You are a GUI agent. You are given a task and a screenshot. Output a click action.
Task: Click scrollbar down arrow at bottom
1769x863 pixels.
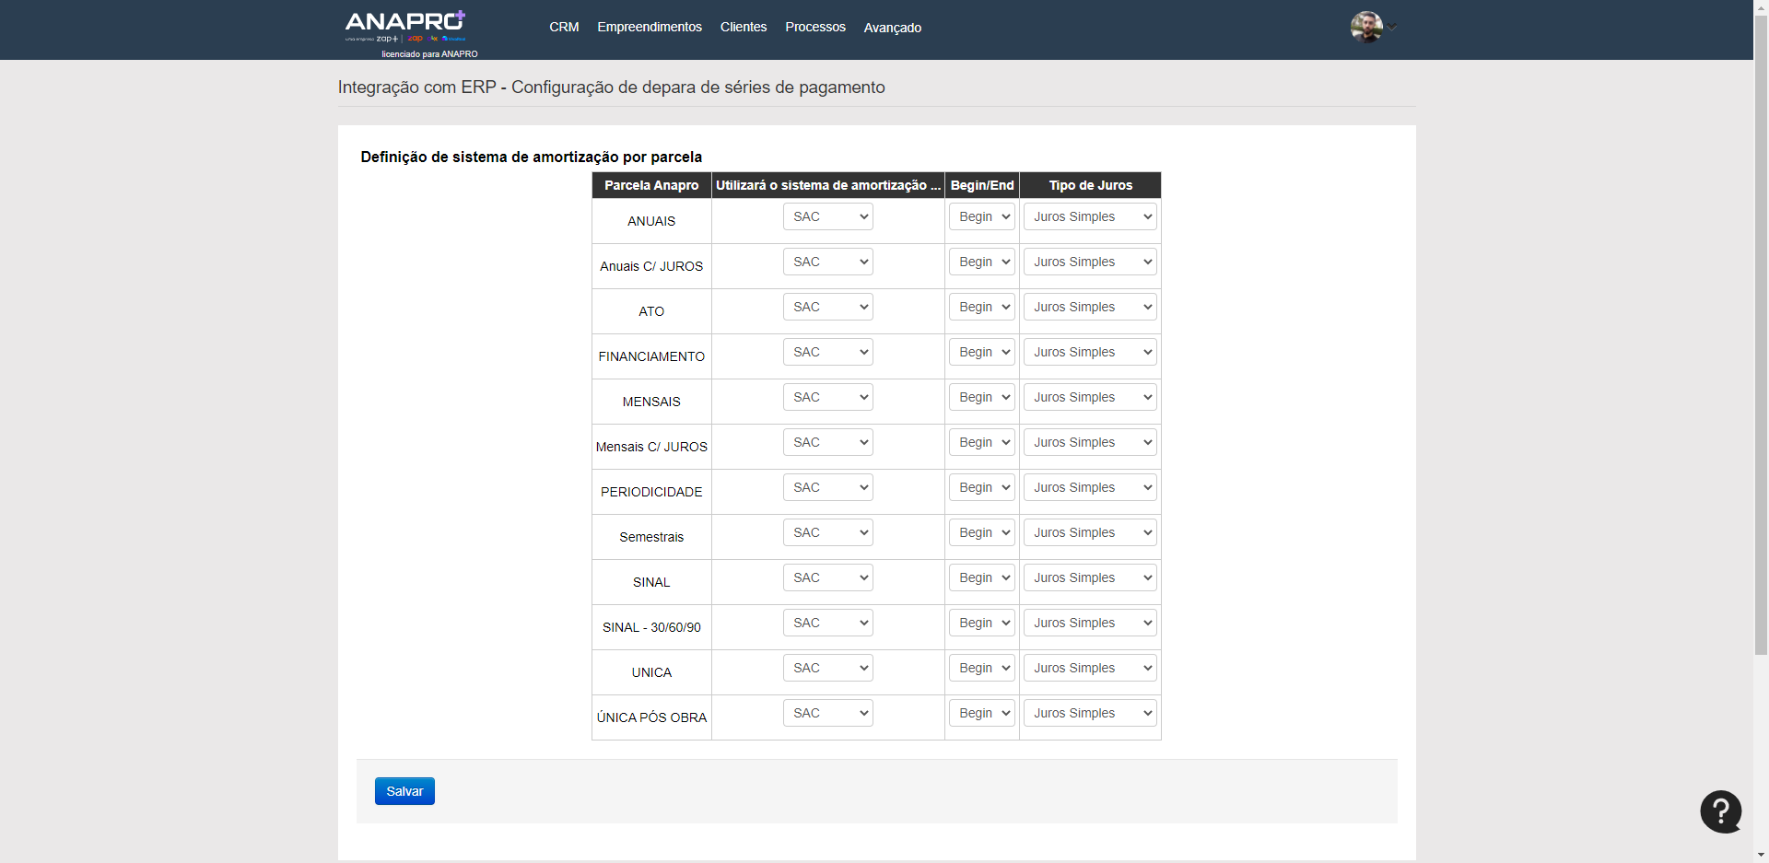[1761, 856]
